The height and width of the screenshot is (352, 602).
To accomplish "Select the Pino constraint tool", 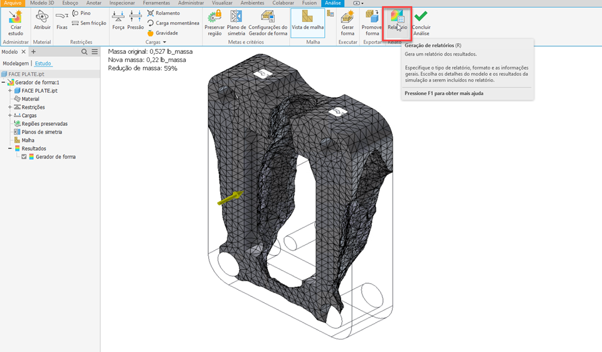I will [x=82, y=13].
